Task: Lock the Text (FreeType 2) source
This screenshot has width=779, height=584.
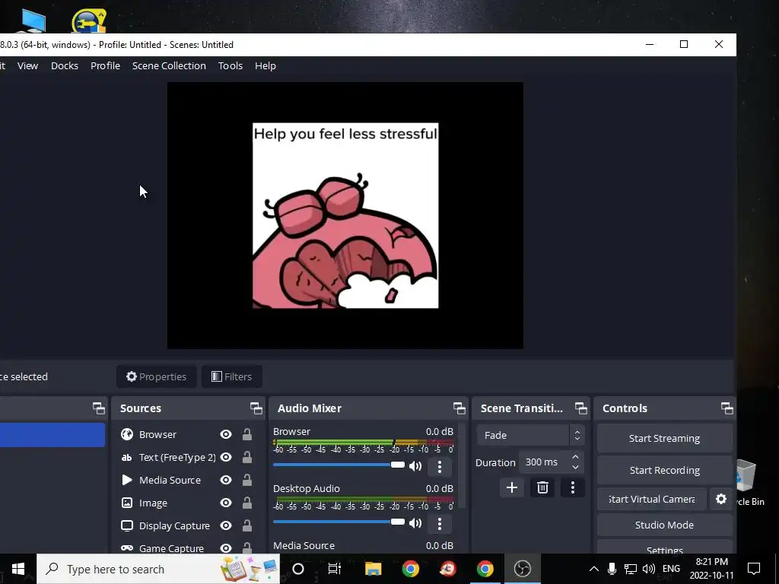Action: 247,457
